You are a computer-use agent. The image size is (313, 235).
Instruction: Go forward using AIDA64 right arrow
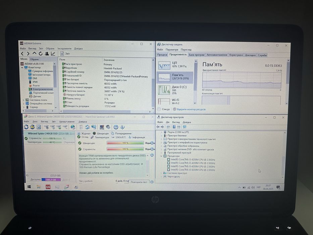coord(28,54)
